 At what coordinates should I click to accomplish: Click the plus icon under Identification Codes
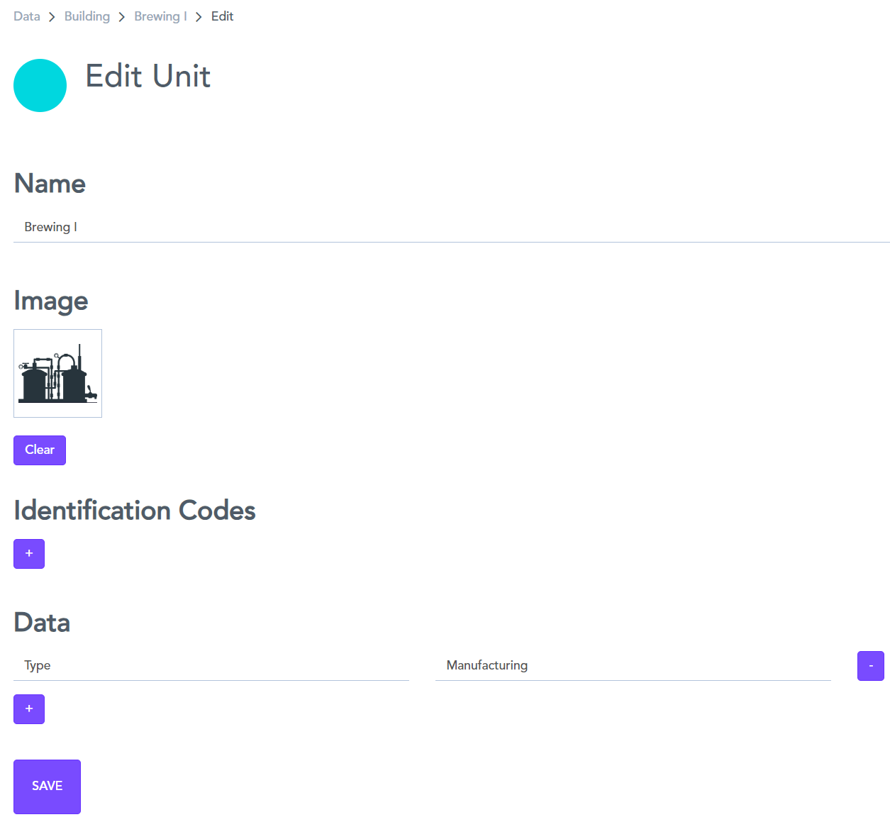click(x=29, y=554)
